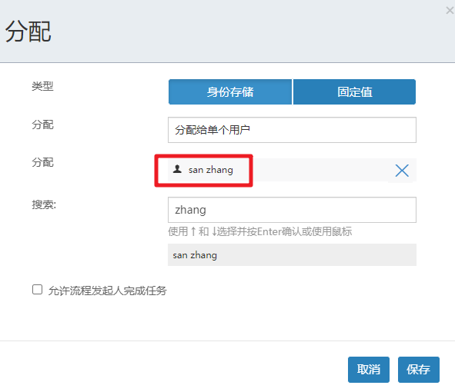Click the 允许流程发起人完成任务 label text
The image size is (455, 392).
click(108, 291)
